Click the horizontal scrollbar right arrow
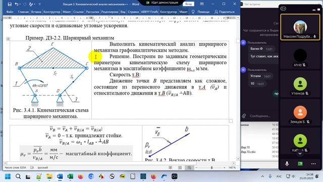This screenshot has width=323, height=182. pos(234,163)
